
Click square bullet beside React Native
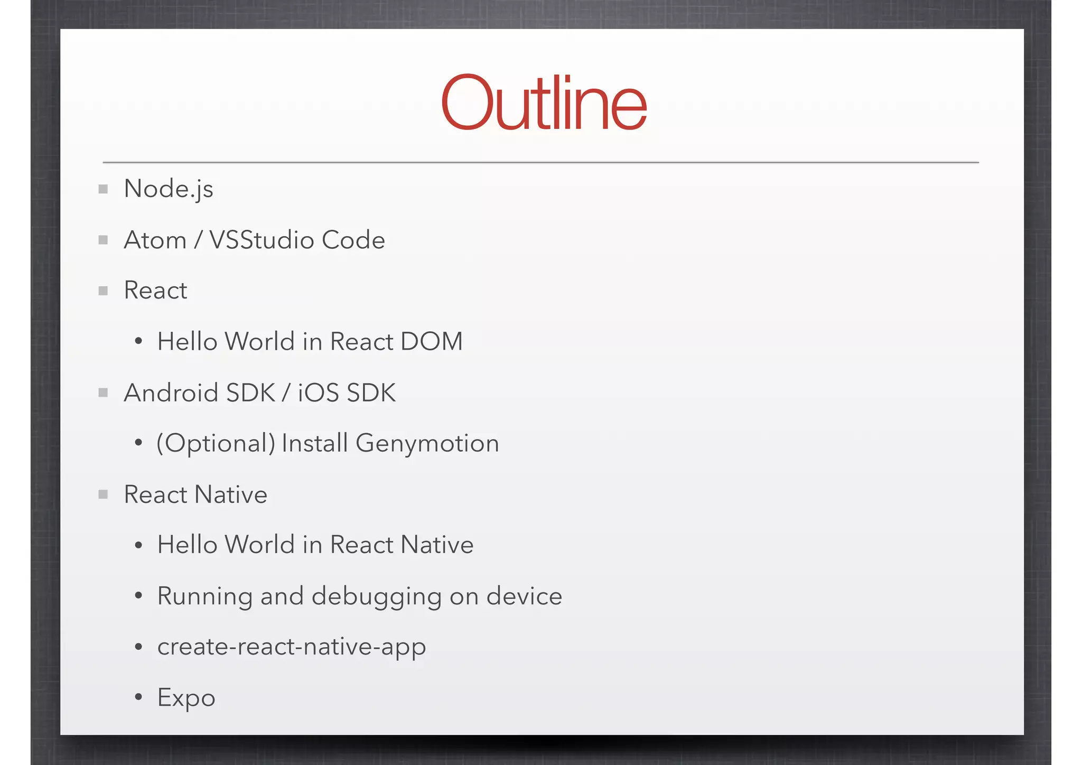[x=103, y=495]
